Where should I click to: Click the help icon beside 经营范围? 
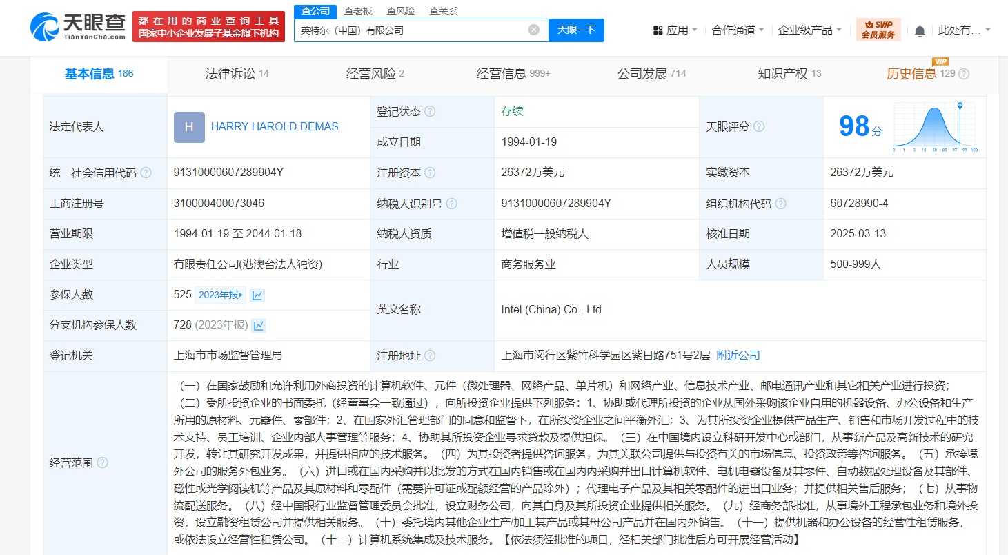coord(102,463)
